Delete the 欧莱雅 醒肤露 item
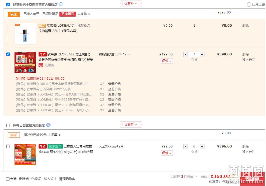Viewport: 266px width, 186px height. coord(245,54)
